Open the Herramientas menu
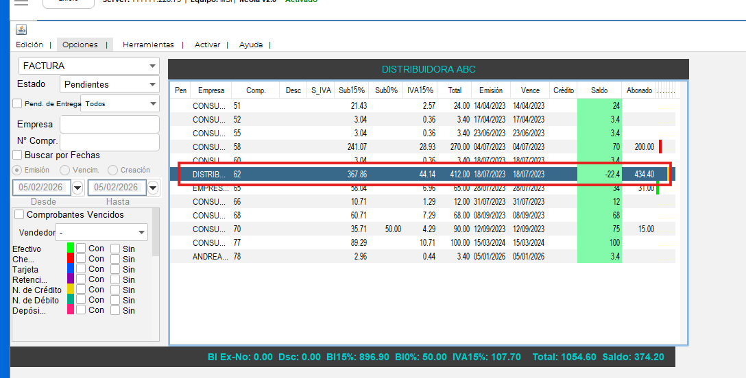Viewport: 746px width, 378px height. point(148,45)
